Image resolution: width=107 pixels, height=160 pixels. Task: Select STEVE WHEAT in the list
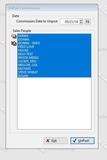[54, 72]
